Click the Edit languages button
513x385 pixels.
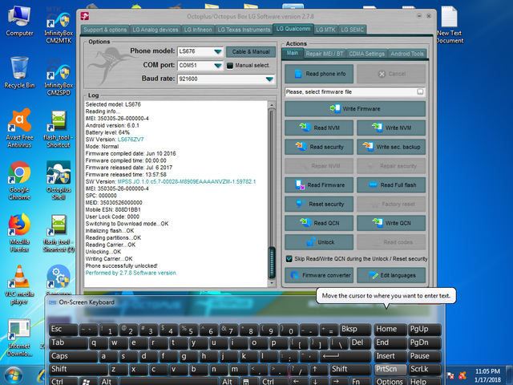tap(391, 275)
